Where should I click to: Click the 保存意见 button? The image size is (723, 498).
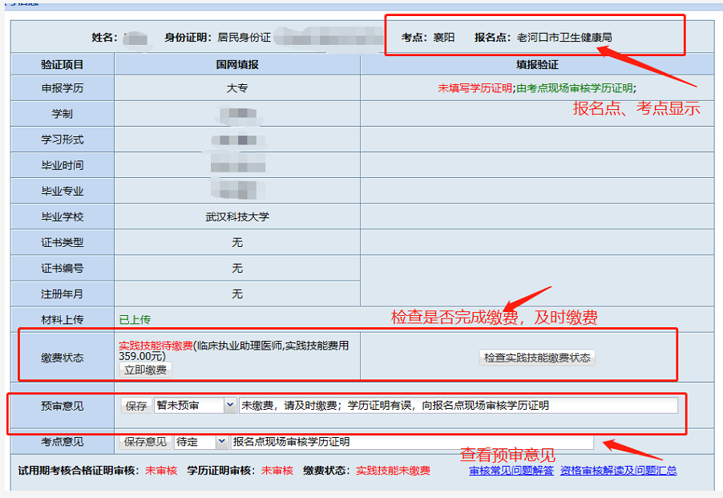146,442
